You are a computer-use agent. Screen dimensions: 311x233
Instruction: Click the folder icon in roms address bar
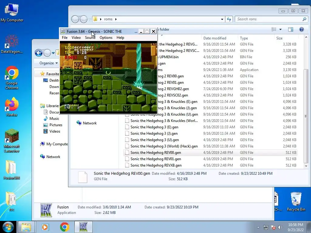(x=95, y=19)
